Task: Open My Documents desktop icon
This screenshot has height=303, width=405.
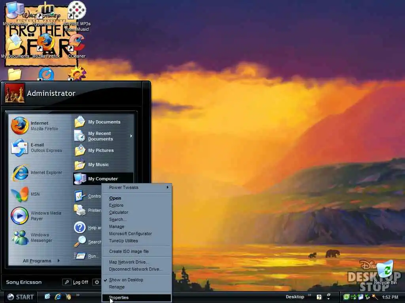Action: click(15, 47)
